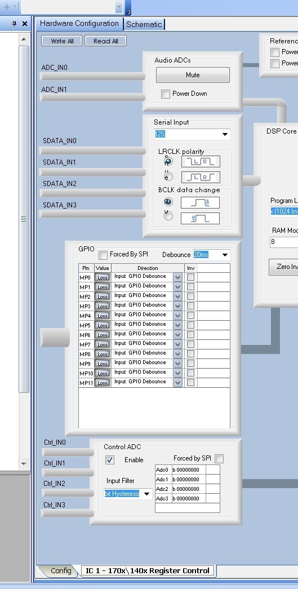Toggle GPIO Forced By SPI checkbox
The width and height of the screenshot is (298, 589).
pos(103,255)
